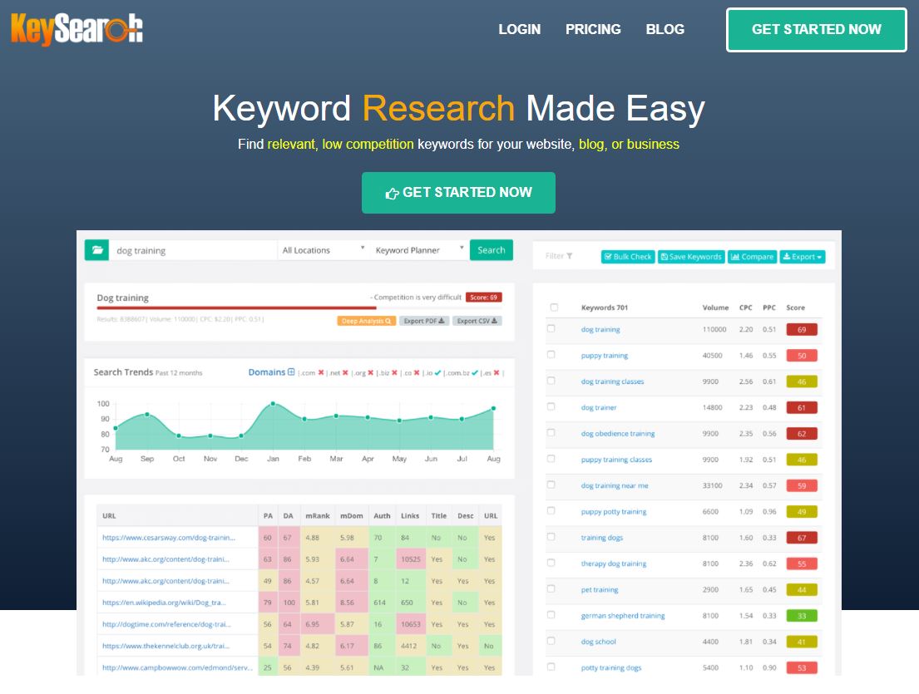
Task: Click the center GET STARTED NOW button
Action: [458, 193]
